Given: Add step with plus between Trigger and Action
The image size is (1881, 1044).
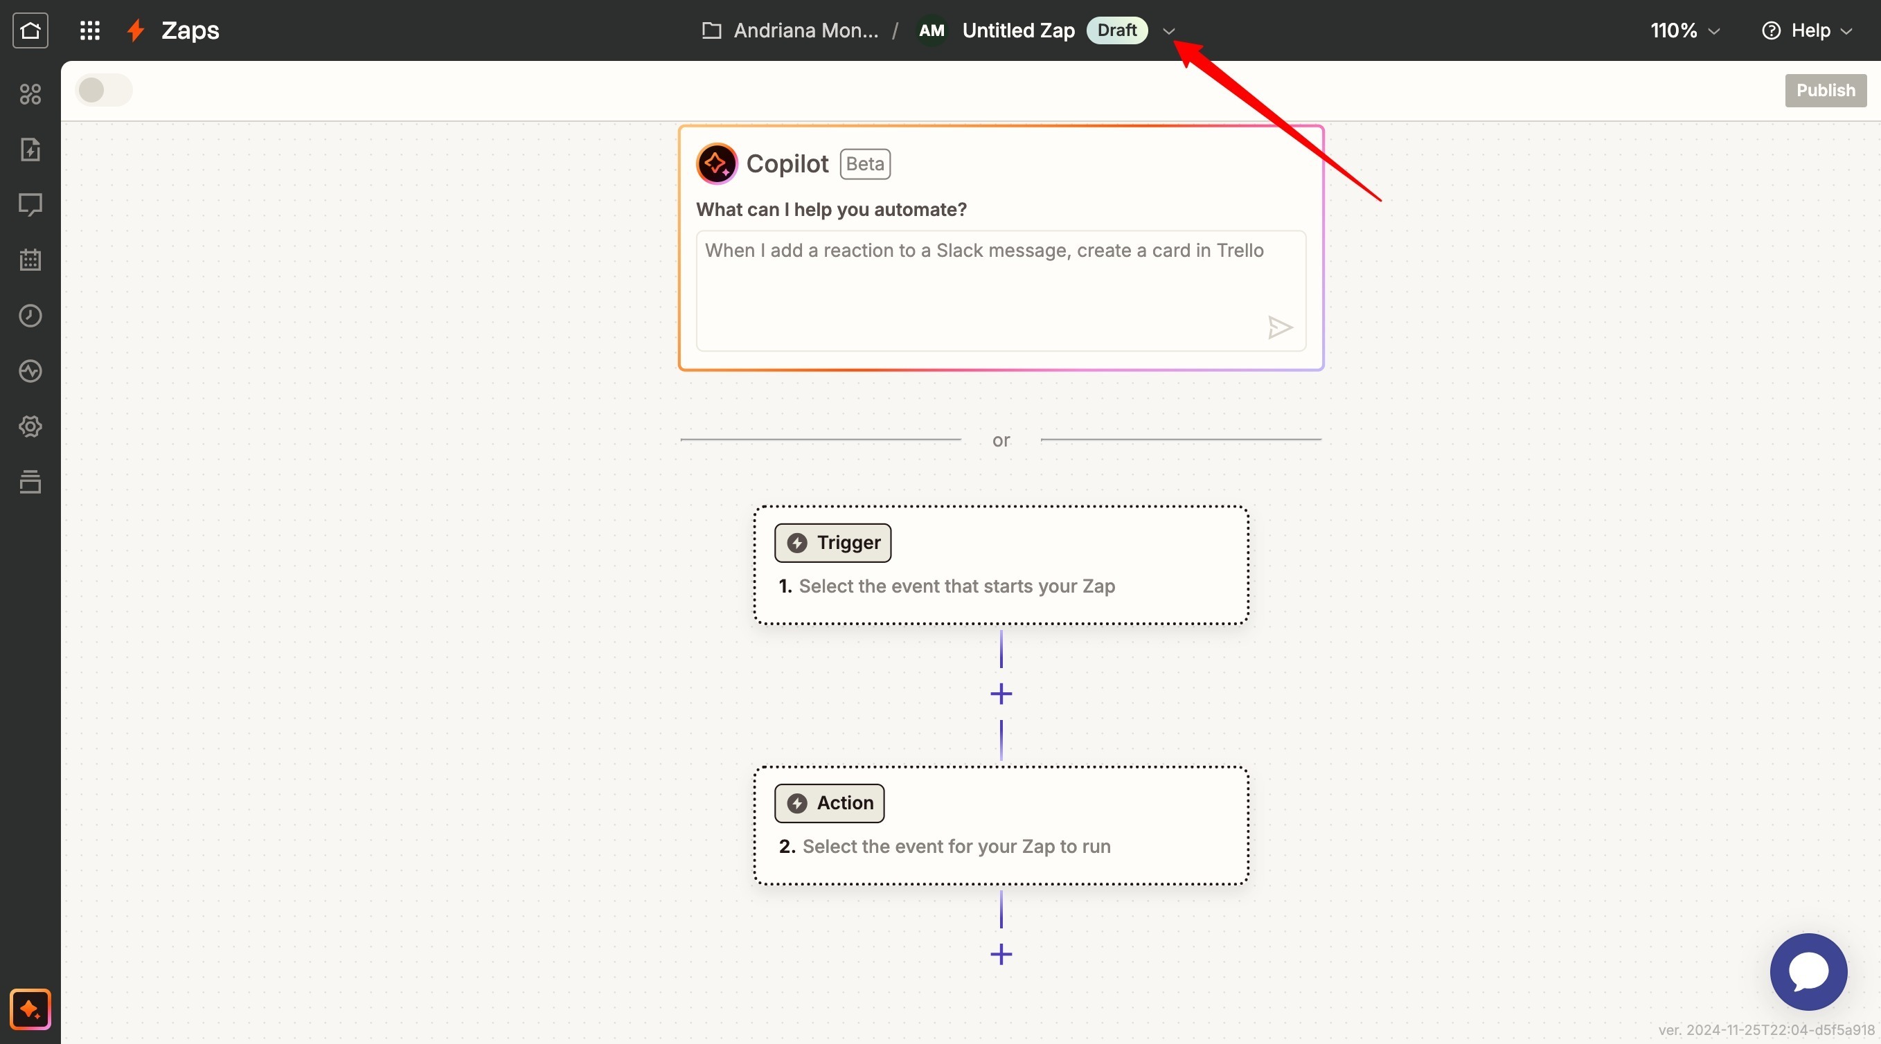Looking at the screenshot, I should (x=1000, y=694).
